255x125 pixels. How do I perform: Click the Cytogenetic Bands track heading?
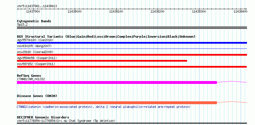tap(34, 21)
